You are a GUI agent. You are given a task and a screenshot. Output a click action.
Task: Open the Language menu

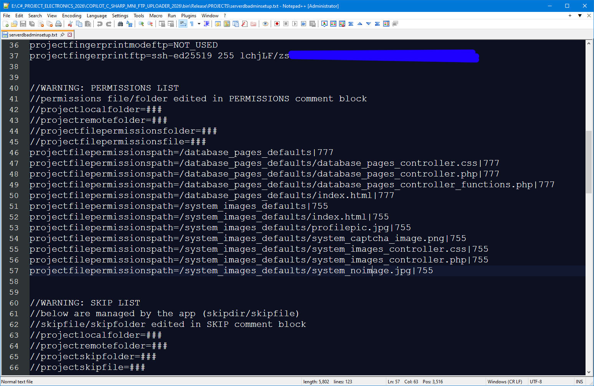(97, 16)
